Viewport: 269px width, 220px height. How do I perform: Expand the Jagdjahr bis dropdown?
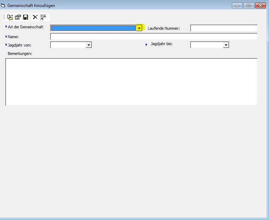(226, 45)
